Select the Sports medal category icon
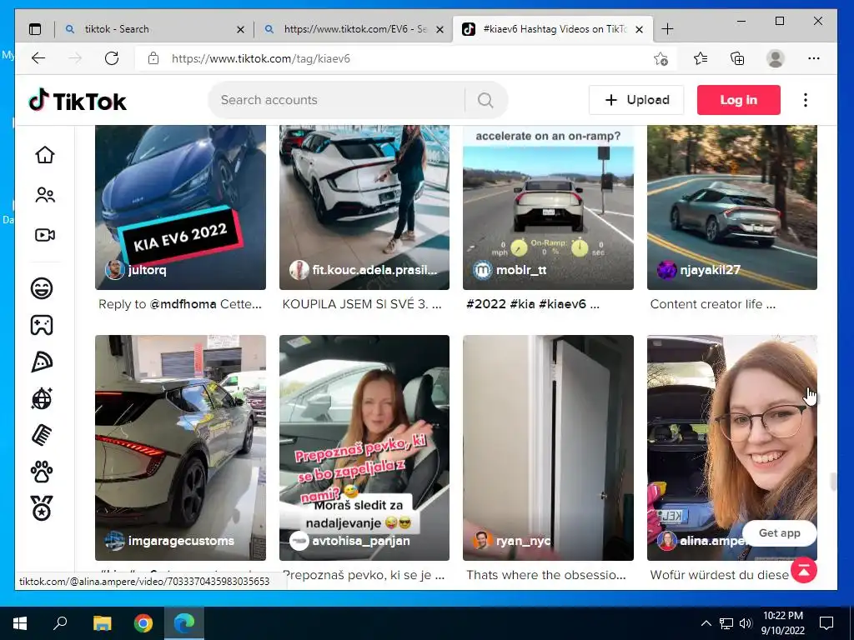854x640 pixels. click(42, 508)
